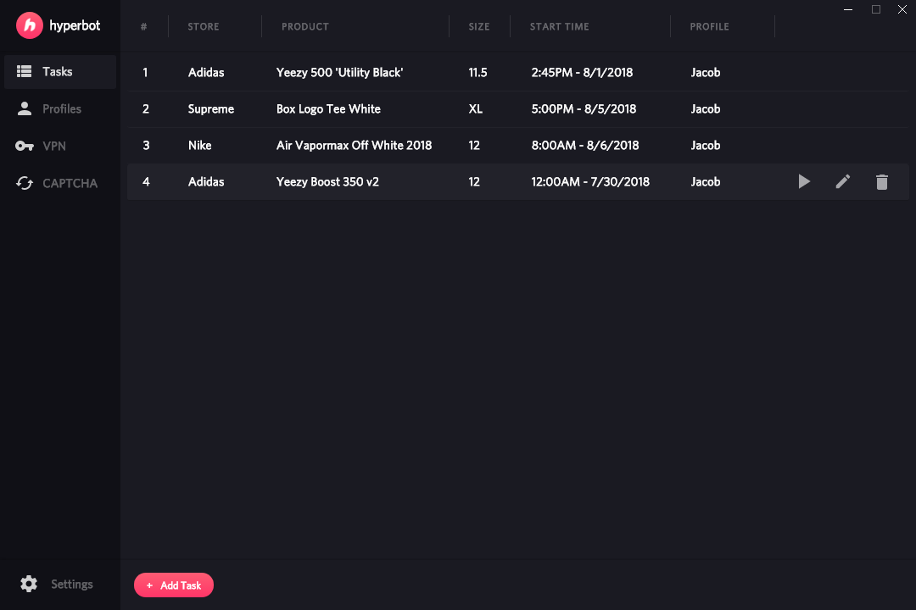The height and width of the screenshot is (610, 916).
Task: Sort by the START TIME column header
Action: (559, 27)
